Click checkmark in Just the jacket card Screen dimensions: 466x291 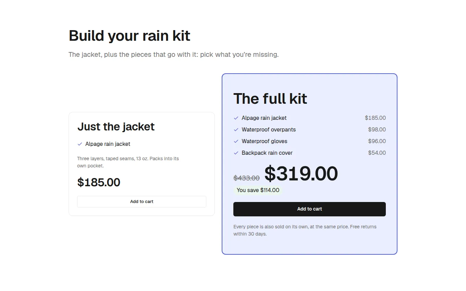tap(79, 144)
